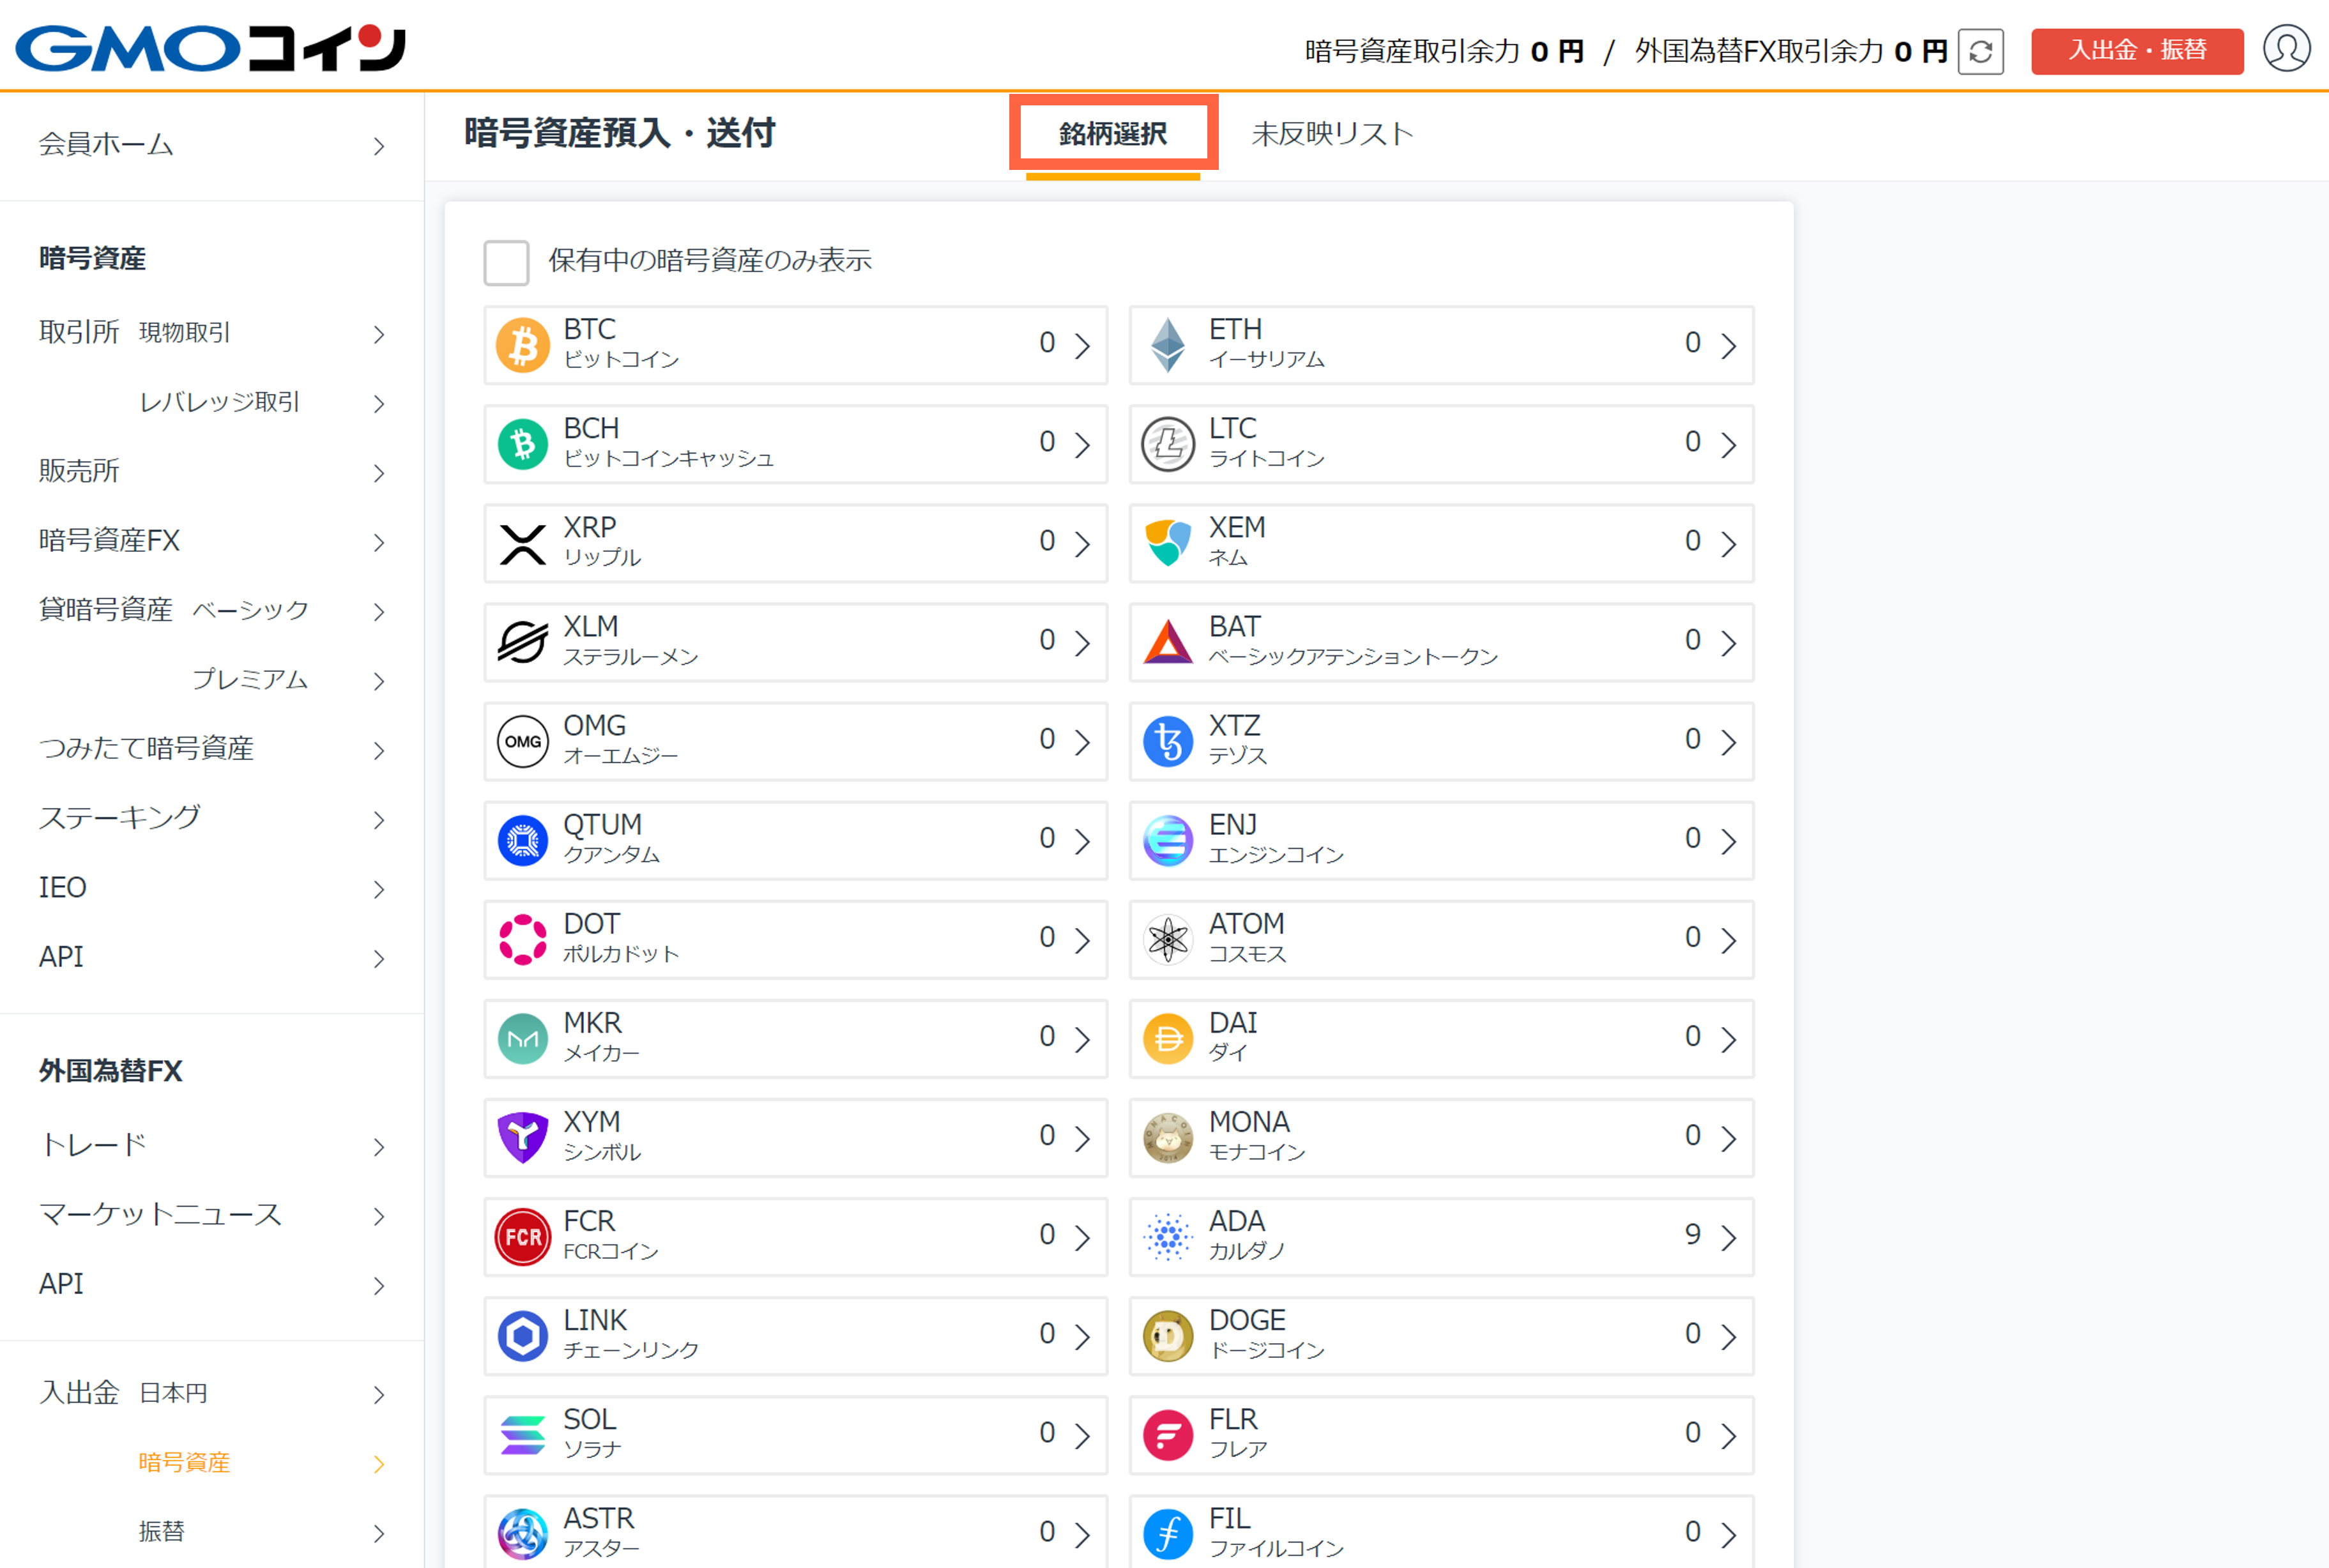Click the Bitcoin Cash BCH icon
Image resolution: width=2329 pixels, height=1568 pixels.
pyautogui.click(x=522, y=444)
